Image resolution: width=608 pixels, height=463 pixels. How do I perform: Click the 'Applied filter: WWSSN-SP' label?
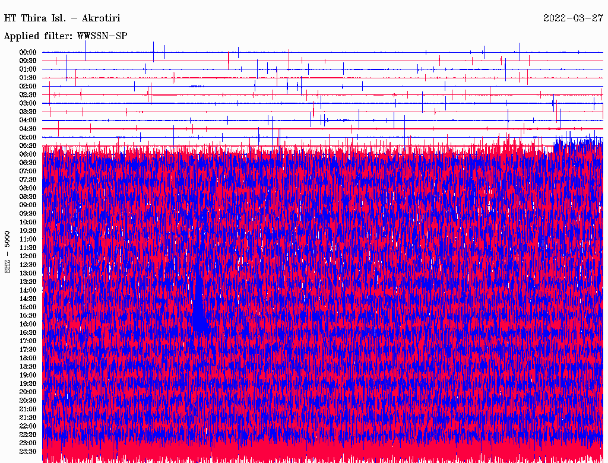[x=65, y=36]
